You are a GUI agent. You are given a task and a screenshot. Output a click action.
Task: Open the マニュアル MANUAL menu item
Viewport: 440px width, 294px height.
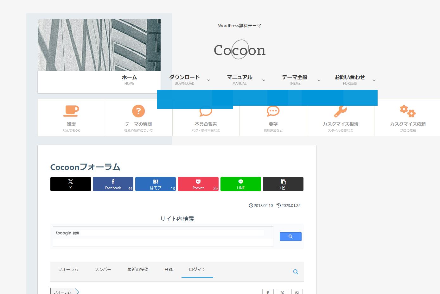(239, 80)
